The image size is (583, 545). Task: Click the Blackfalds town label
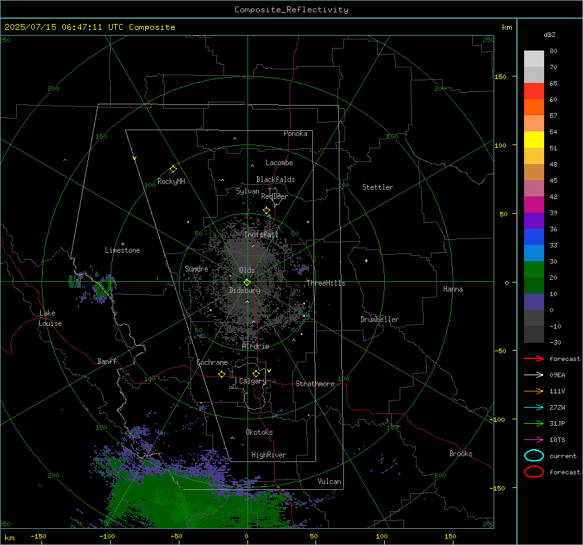(x=275, y=180)
